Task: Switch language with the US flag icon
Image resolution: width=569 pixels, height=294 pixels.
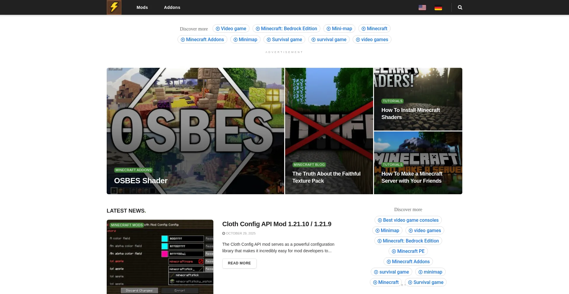Action: (422, 8)
